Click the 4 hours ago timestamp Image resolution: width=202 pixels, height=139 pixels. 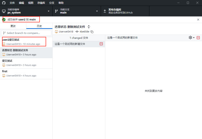coord(30,76)
